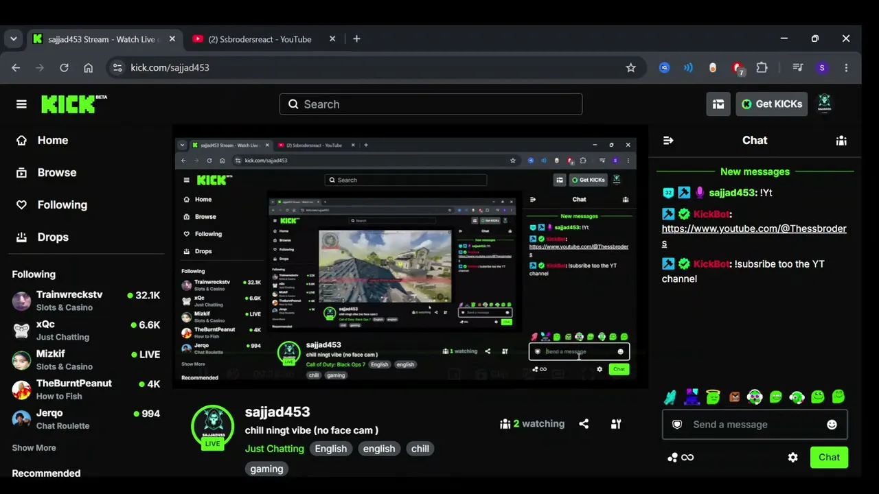Click the "2 watching" viewer count
Image resolution: width=879 pixels, height=494 pixels.
pos(532,424)
